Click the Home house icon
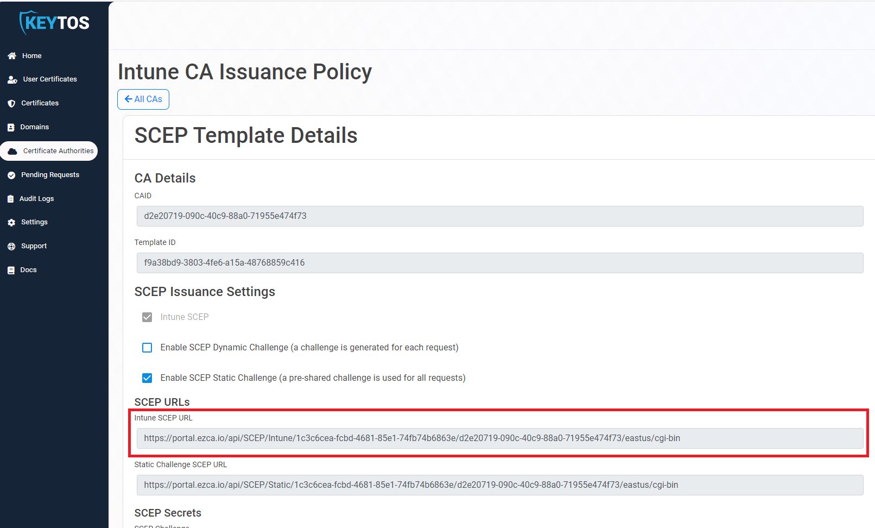Image resolution: width=875 pixels, height=528 pixels. click(12, 56)
